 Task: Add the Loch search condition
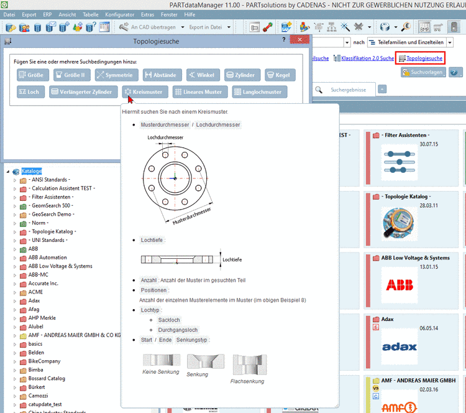tap(30, 92)
